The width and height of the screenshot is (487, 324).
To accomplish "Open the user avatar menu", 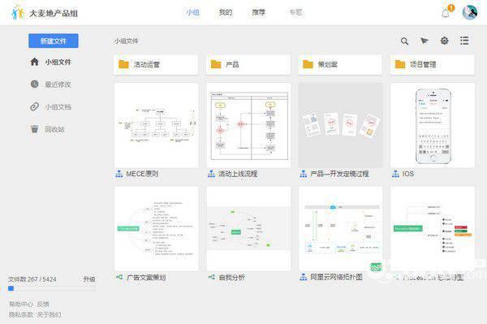I will point(470,12).
